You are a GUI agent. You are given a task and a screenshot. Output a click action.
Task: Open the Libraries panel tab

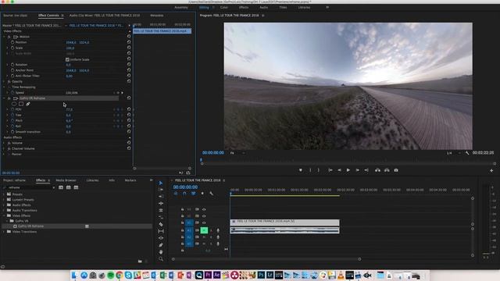tap(92, 180)
